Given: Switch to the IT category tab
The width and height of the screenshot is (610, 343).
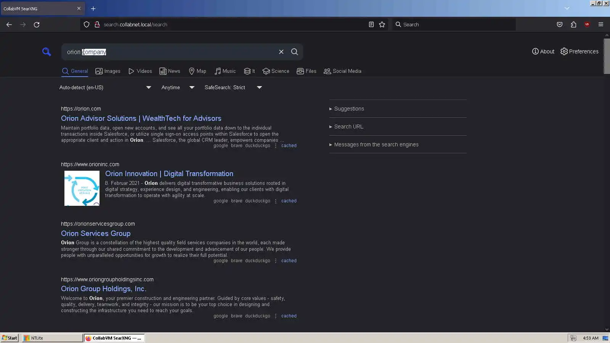Looking at the screenshot, I should [249, 71].
